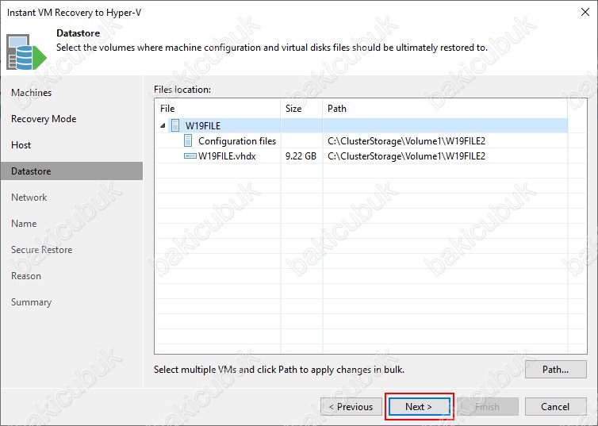This screenshot has height=426, width=598.
Task: Click the W19FILE virtual machine icon
Action: [x=175, y=125]
